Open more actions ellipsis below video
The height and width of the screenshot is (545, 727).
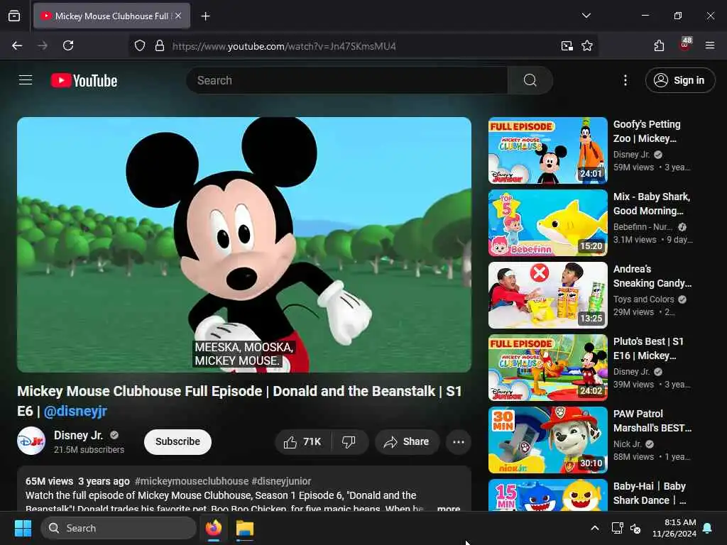(458, 441)
